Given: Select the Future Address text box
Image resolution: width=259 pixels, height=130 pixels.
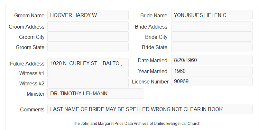Looking at the screenshot, I should click(88, 63).
